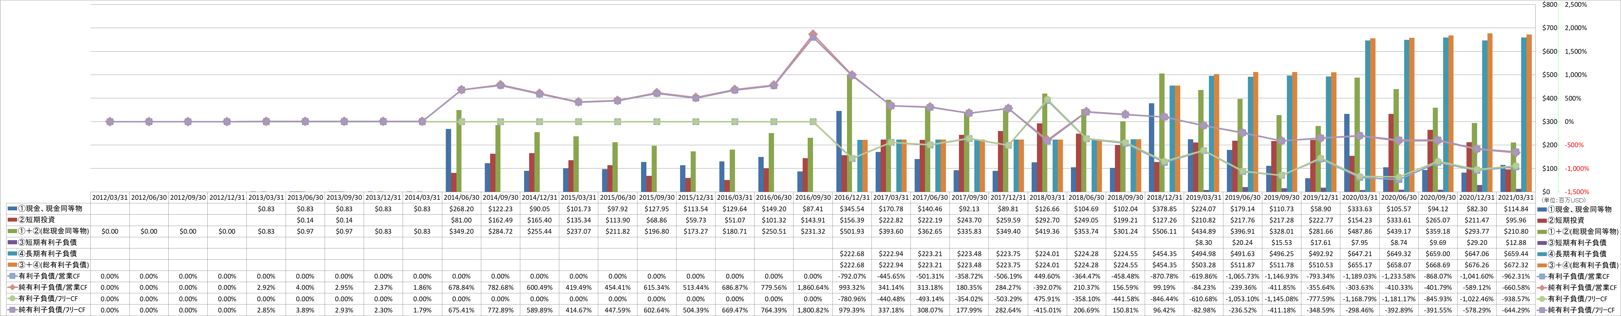Click the 2018/03/31 date column header
Screen dimensions: 1621x316
pos(1047,197)
